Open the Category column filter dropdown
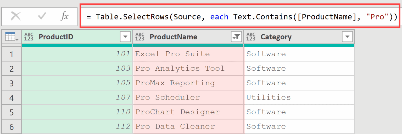402x134 pixels. 347,37
